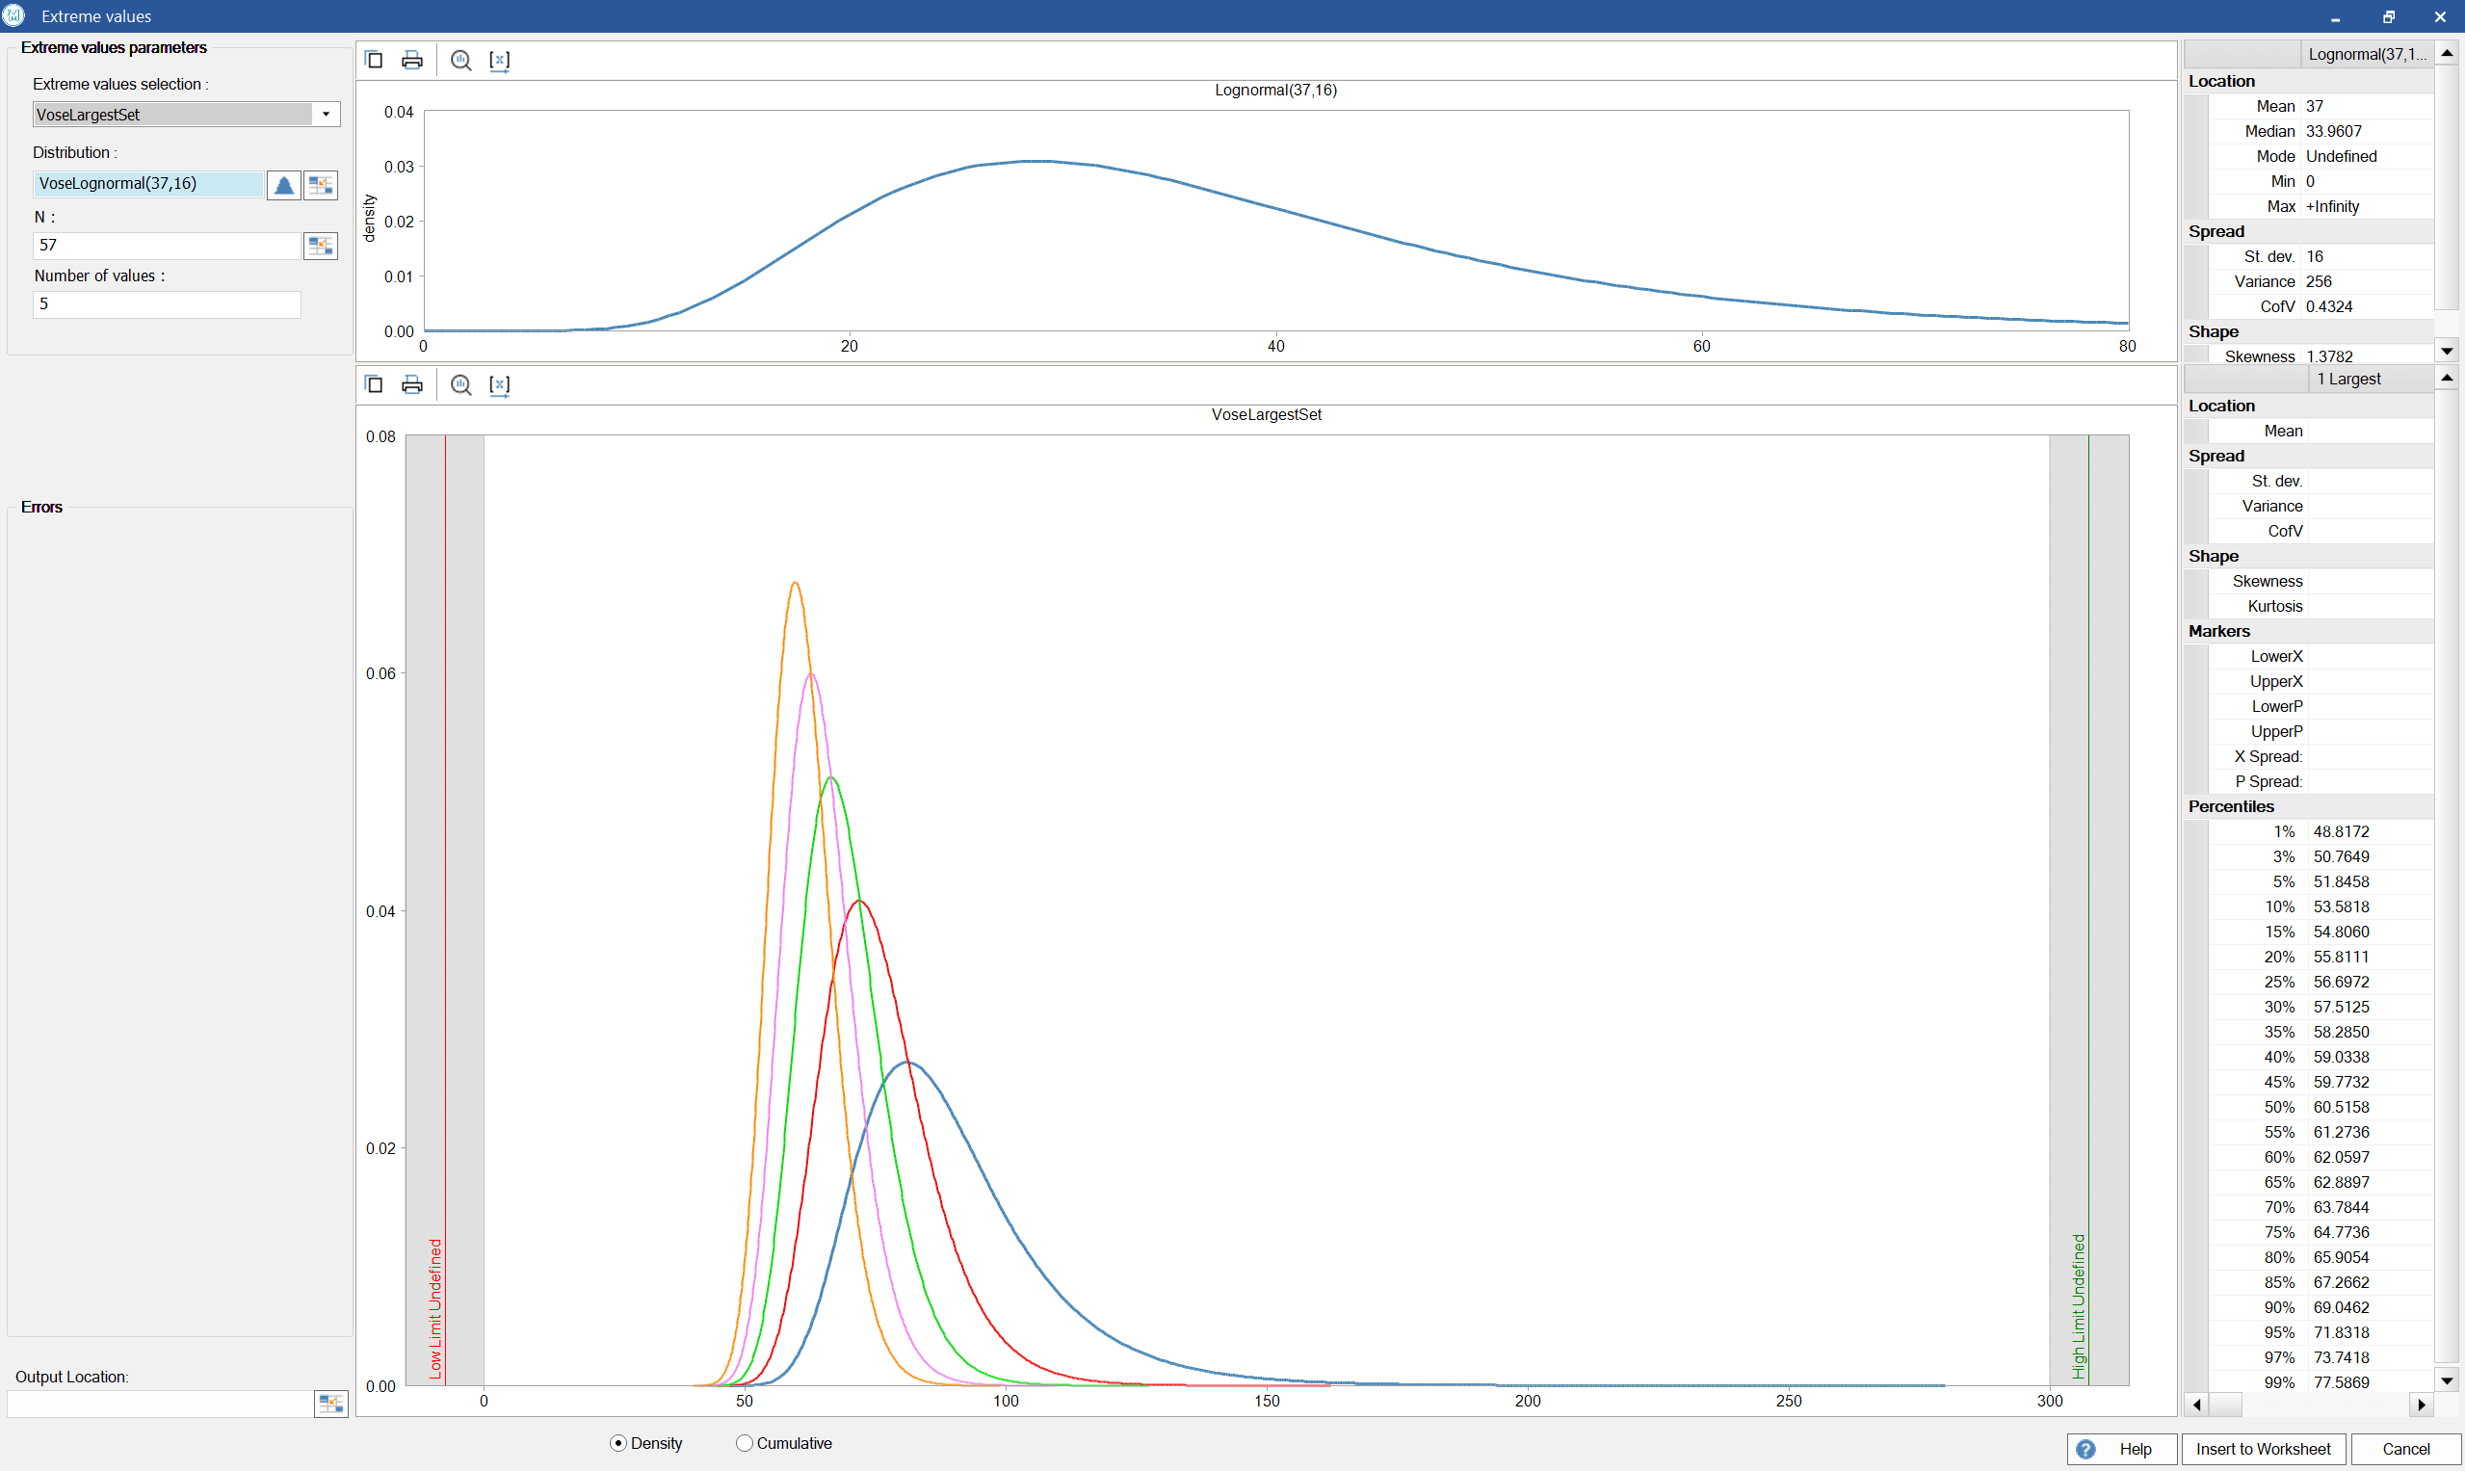This screenshot has width=2465, height=1471.
Task: Select the Lognormal(37,1... statistics tab
Action: (x=2367, y=54)
